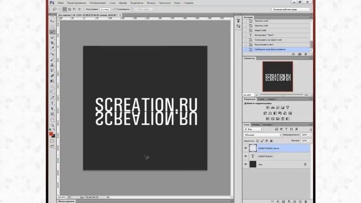Toggle lock transparent pixels
This screenshot has height=203, width=361.
click(257, 140)
